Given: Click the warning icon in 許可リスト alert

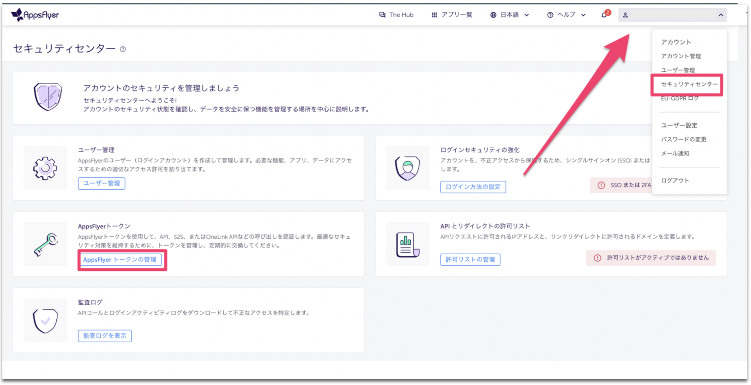Looking at the screenshot, I should click(597, 258).
